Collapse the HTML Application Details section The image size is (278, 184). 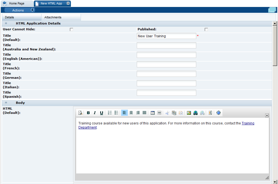pyautogui.click(x=6, y=23)
